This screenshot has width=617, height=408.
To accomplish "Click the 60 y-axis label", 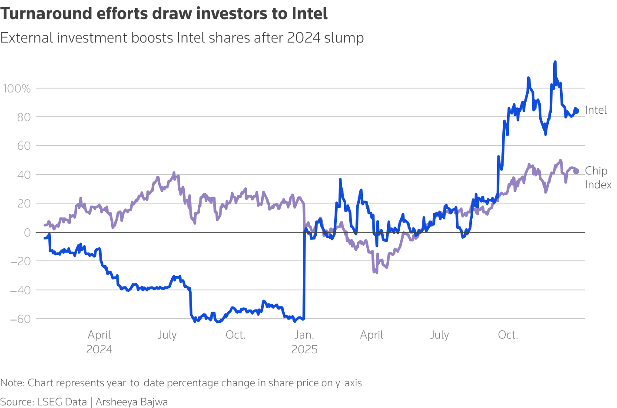I will point(24,146).
